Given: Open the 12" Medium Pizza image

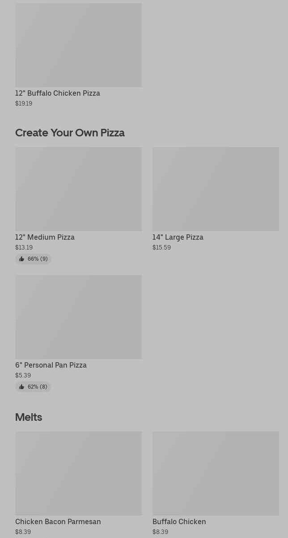Looking at the screenshot, I should pyautogui.click(x=78, y=189).
